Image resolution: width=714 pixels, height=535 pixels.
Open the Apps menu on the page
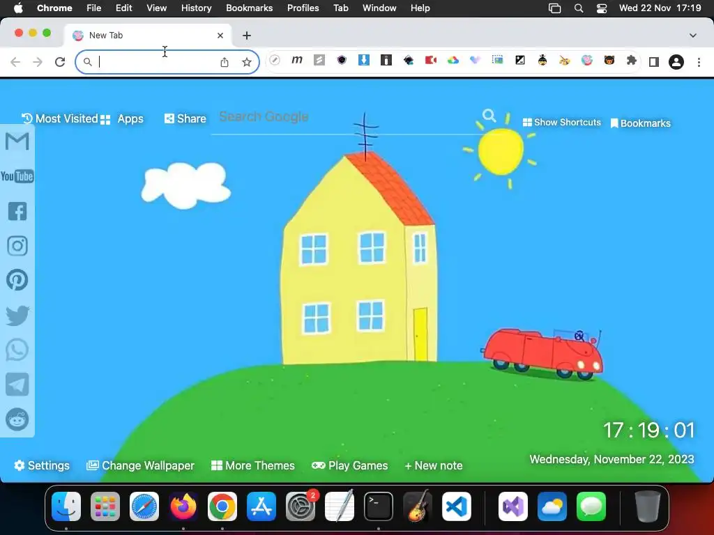coord(121,119)
